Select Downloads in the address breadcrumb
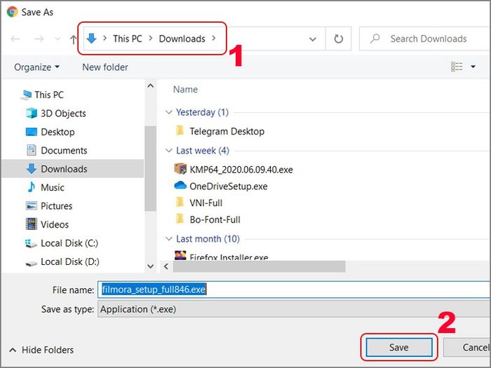Viewport: 491px width, 368px height. 182,39
